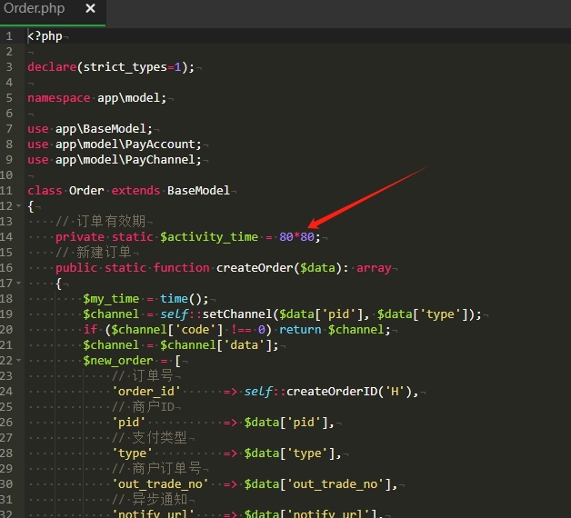
Task: Click the 'order_id' array key
Action: [145, 392]
